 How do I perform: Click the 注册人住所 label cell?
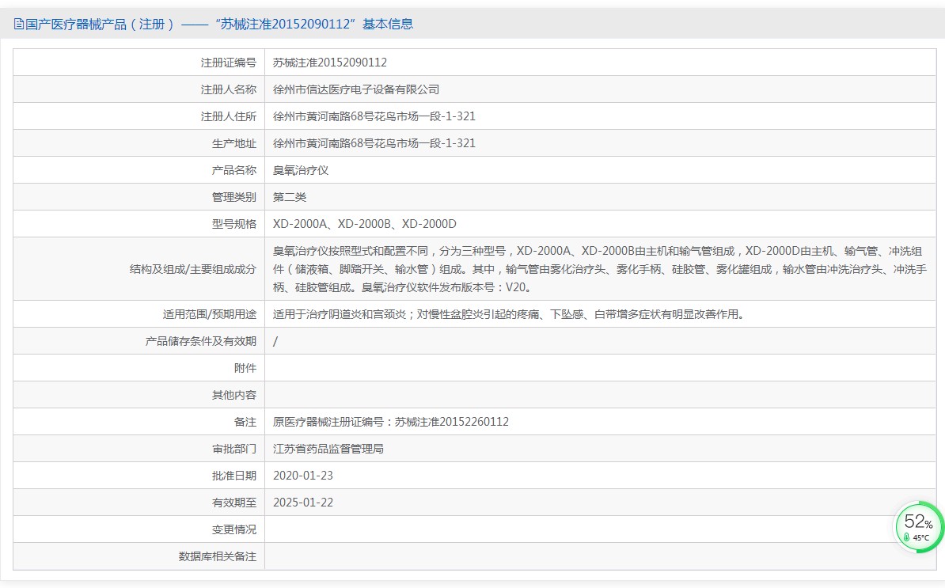coord(139,116)
